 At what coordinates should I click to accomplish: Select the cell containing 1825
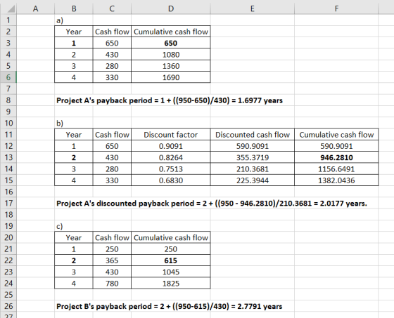click(x=170, y=284)
